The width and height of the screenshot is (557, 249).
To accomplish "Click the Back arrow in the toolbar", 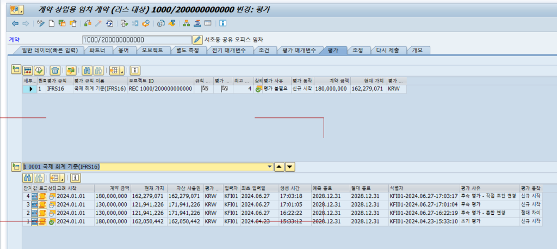I will pos(15,24).
